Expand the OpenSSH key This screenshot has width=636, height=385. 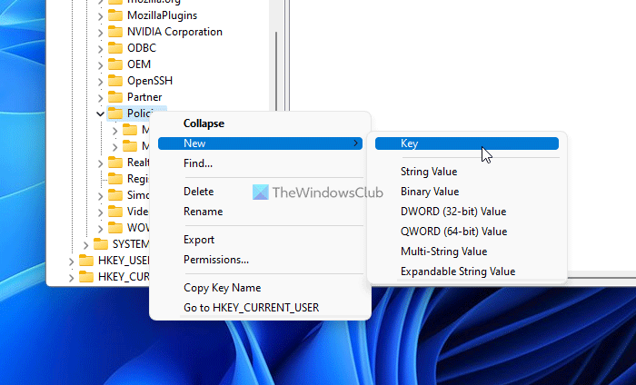(x=100, y=82)
